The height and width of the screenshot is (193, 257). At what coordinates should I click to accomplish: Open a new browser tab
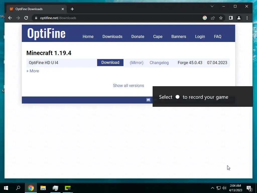(x=72, y=9)
